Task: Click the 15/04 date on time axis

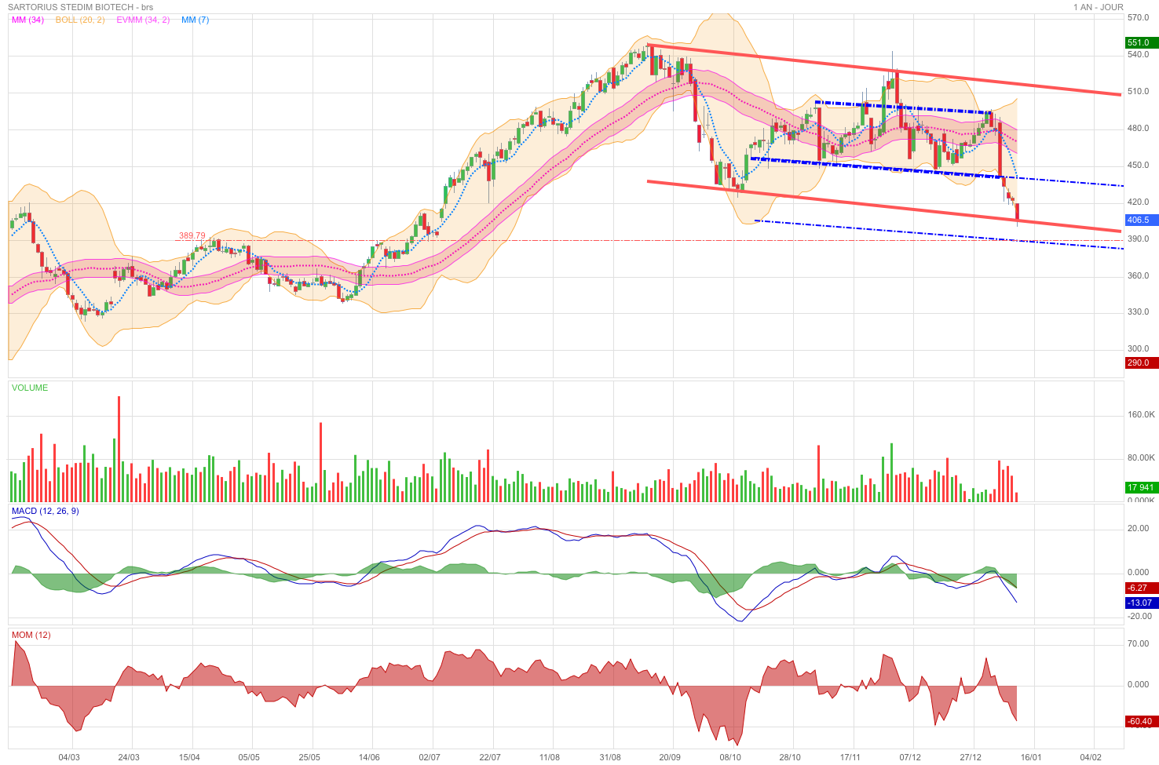Action: [x=189, y=757]
